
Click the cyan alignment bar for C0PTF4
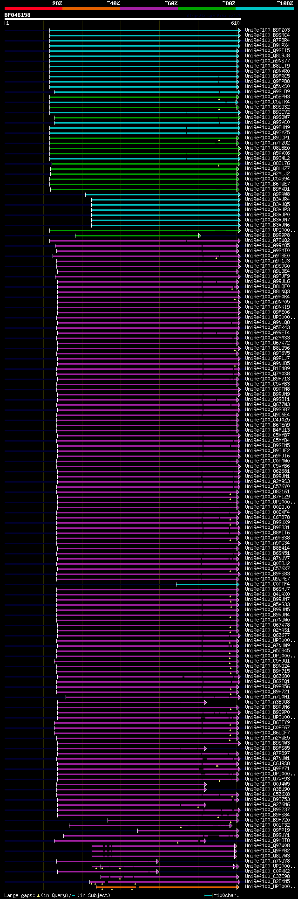(207, 584)
